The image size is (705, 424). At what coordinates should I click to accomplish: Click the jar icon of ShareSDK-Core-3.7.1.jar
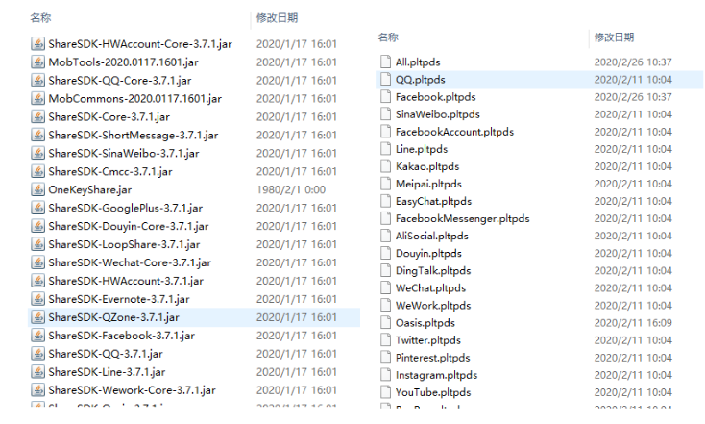[38, 116]
